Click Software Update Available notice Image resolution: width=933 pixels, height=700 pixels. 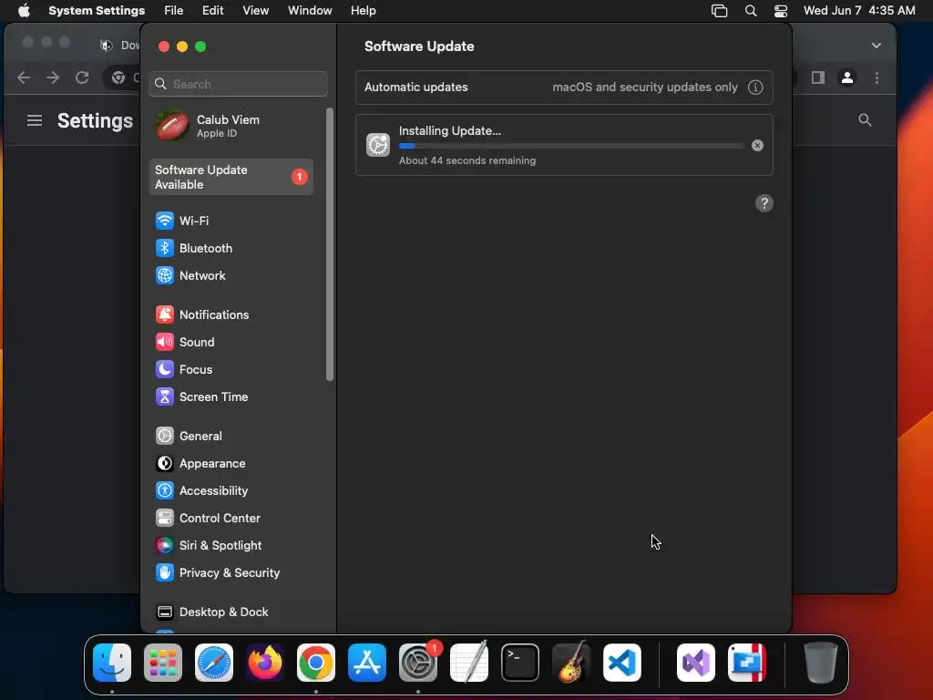pyautogui.click(x=231, y=177)
